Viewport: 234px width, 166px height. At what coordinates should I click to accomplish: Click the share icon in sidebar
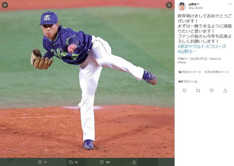pos(225,90)
